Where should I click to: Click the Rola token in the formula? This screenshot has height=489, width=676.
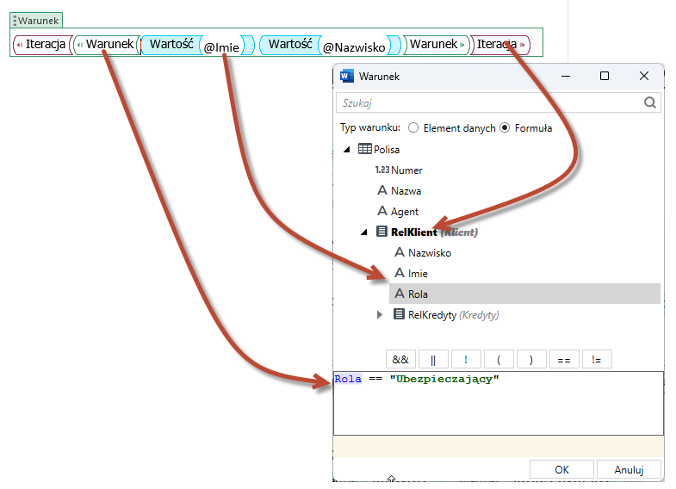click(349, 379)
